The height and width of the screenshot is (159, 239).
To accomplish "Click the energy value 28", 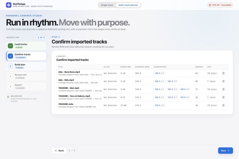I will coord(197,97).
